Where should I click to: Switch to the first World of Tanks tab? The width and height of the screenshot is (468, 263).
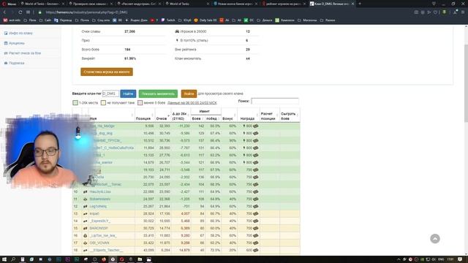42,4
